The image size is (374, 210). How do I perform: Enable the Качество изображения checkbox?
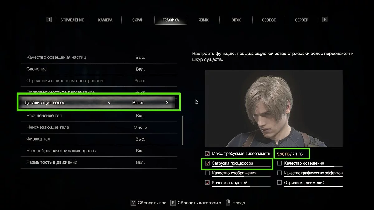pos(208,173)
